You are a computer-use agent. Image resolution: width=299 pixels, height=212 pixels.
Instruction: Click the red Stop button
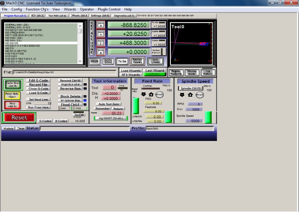pyautogui.click(x=12, y=105)
